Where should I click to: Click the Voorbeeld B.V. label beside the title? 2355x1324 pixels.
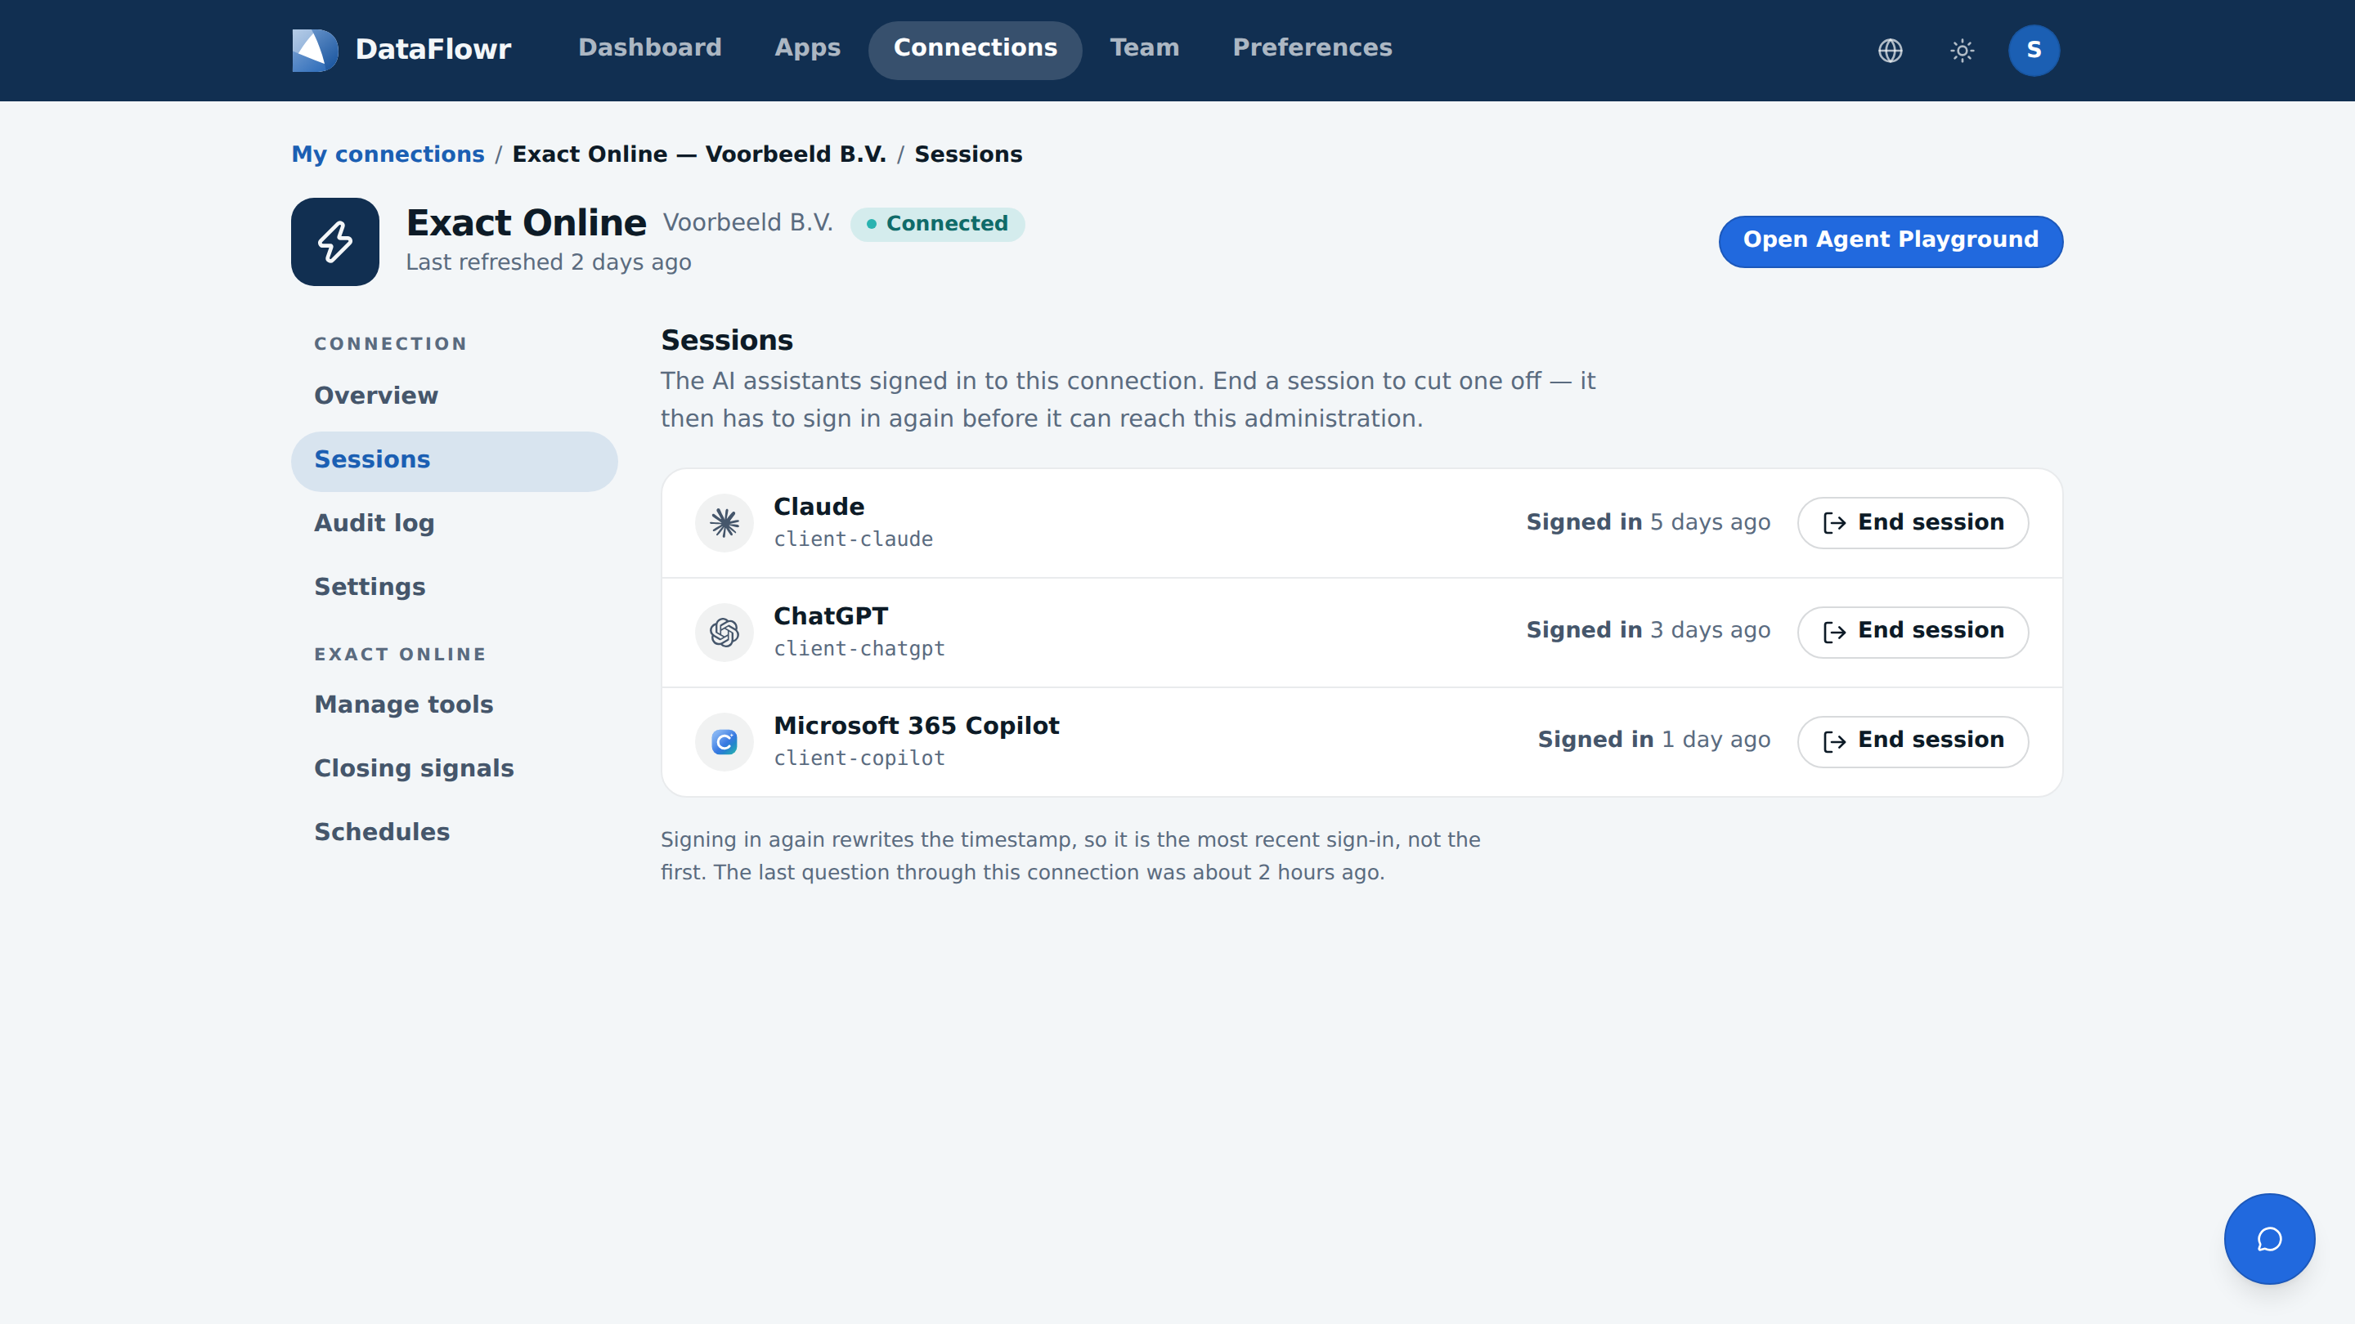click(x=748, y=223)
